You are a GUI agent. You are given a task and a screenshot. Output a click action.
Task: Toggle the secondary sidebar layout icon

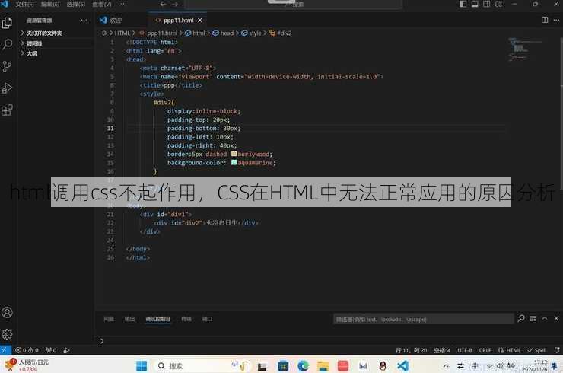pyautogui.click(x=486, y=4)
